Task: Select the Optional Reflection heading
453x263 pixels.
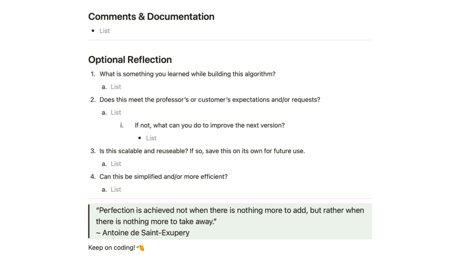Action: click(130, 60)
